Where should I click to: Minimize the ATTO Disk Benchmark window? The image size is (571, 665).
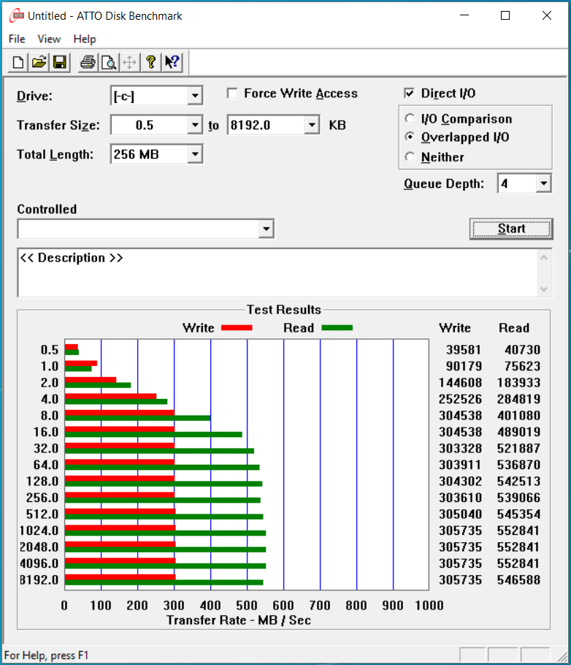(x=464, y=15)
